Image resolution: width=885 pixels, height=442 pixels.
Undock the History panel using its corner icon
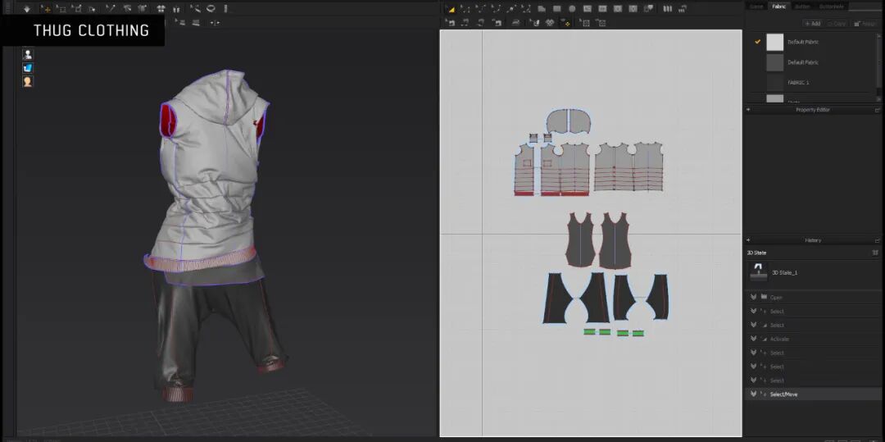point(878,240)
